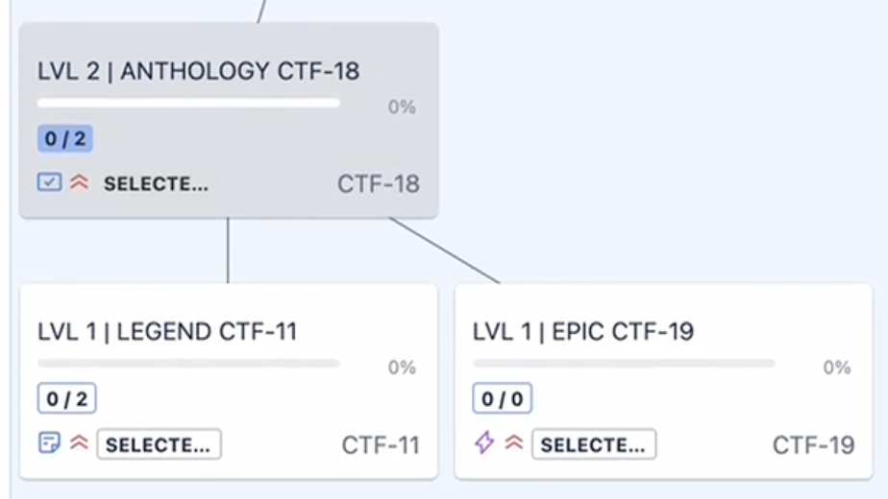Click the task type icon on CTF-18 card
The height and width of the screenshot is (499, 888).
coord(49,182)
